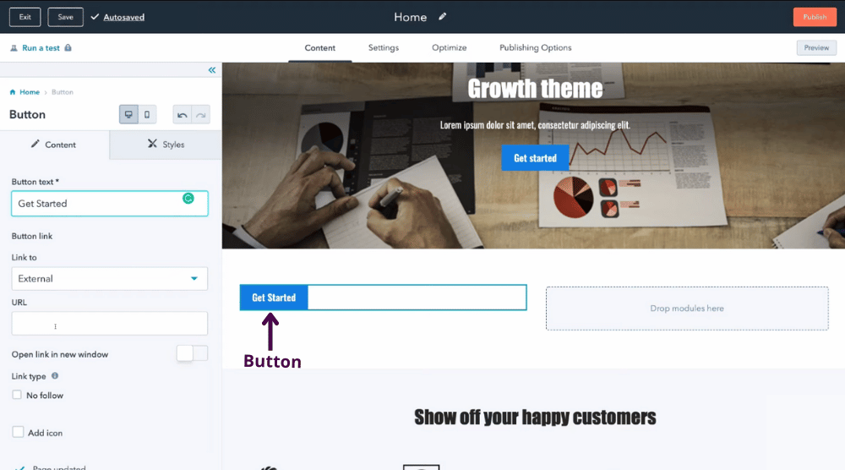
Task: Check the No follow checkbox
Action: [17, 395]
